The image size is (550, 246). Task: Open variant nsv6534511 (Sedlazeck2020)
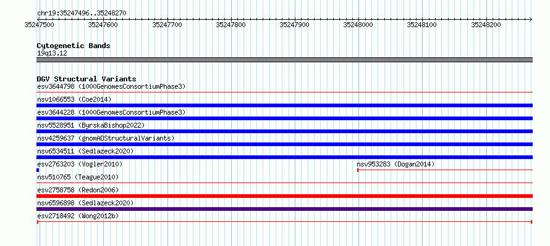[85, 151]
